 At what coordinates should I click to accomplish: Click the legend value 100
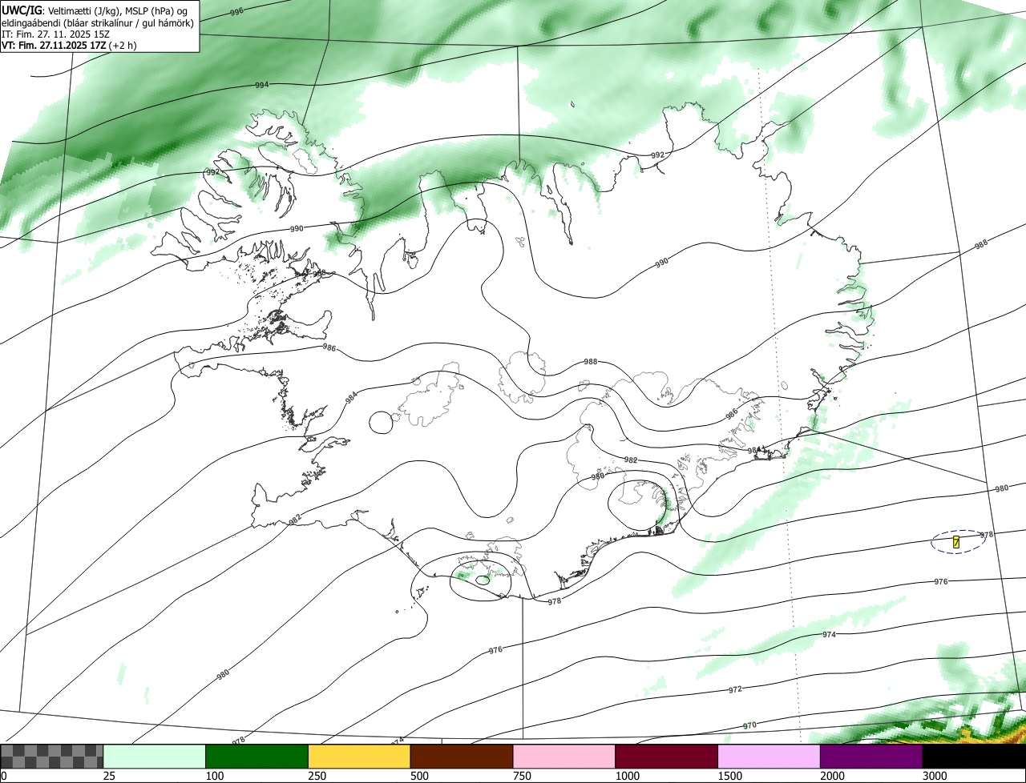pyautogui.click(x=215, y=776)
